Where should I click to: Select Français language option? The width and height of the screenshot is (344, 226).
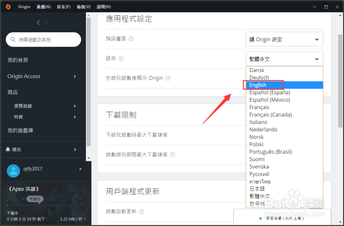coord(284,107)
